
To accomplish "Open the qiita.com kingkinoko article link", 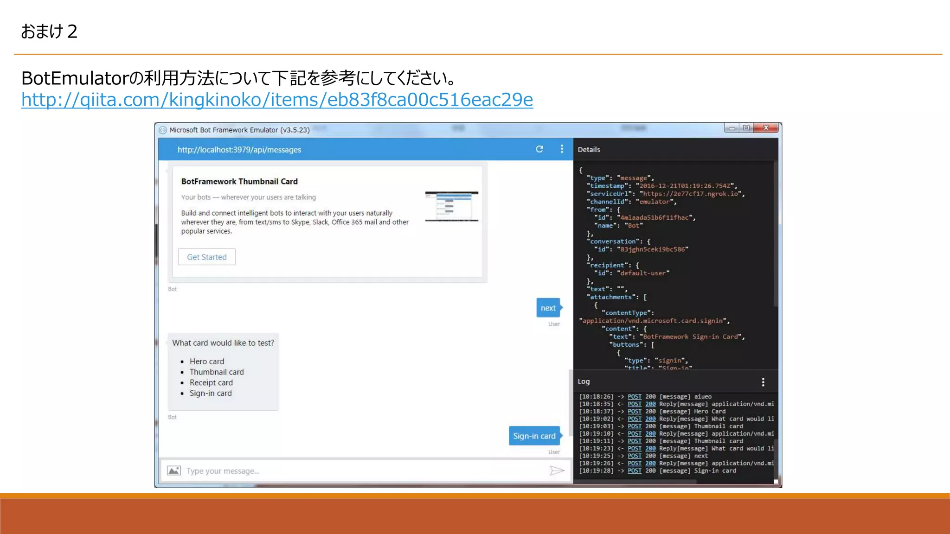I will click(277, 100).
